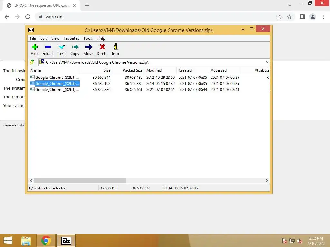Click the horizontal scrollbar thumb
Screen dimensions: 330x247
pyautogui.click(x=80, y=181)
